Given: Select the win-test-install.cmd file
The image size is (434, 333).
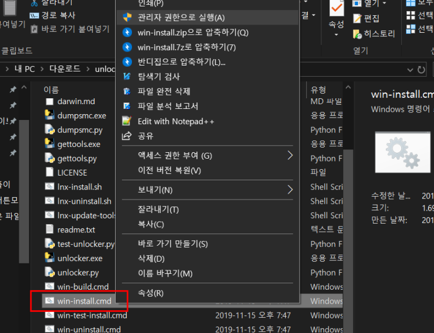Looking at the screenshot, I should 92,315.
